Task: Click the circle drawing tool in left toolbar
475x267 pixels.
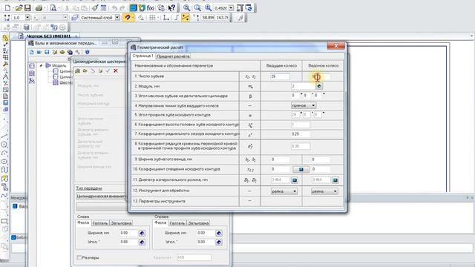Action: tap(4, 145)
